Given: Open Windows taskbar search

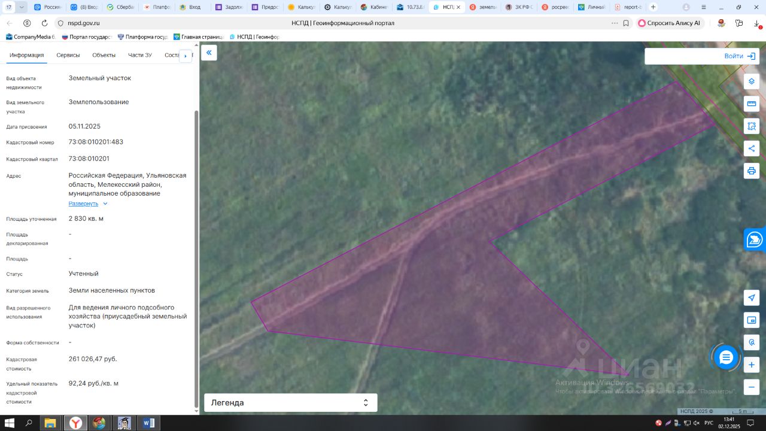Looking at the screenshot, I should [29, 423].
